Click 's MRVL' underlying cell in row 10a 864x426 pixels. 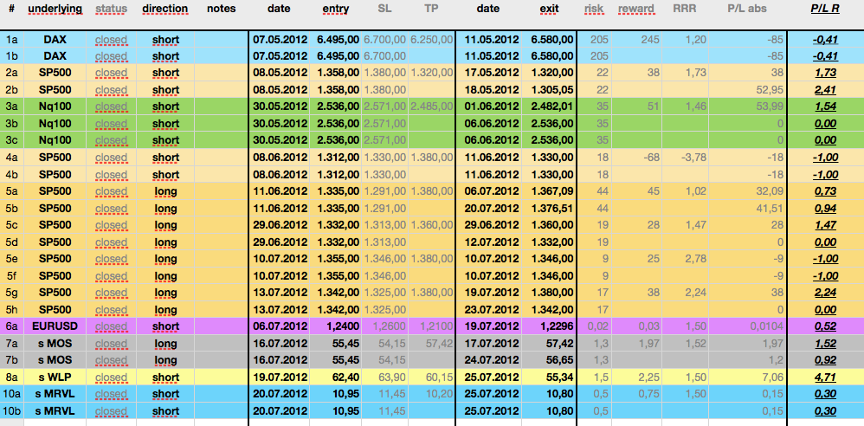tap(55, 395)
